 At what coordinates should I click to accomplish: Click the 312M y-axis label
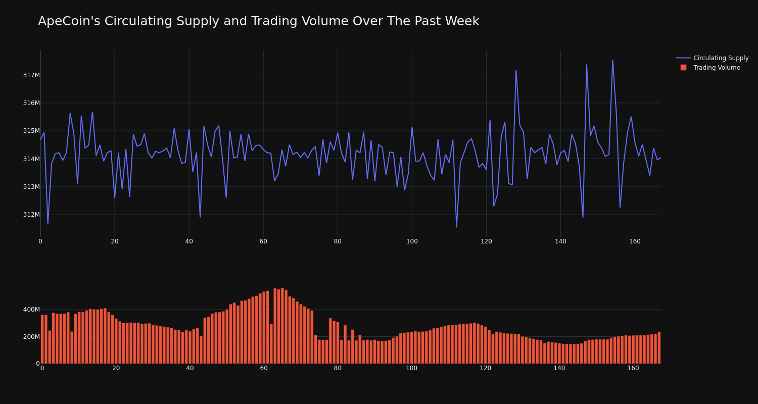tap(31, 215)
